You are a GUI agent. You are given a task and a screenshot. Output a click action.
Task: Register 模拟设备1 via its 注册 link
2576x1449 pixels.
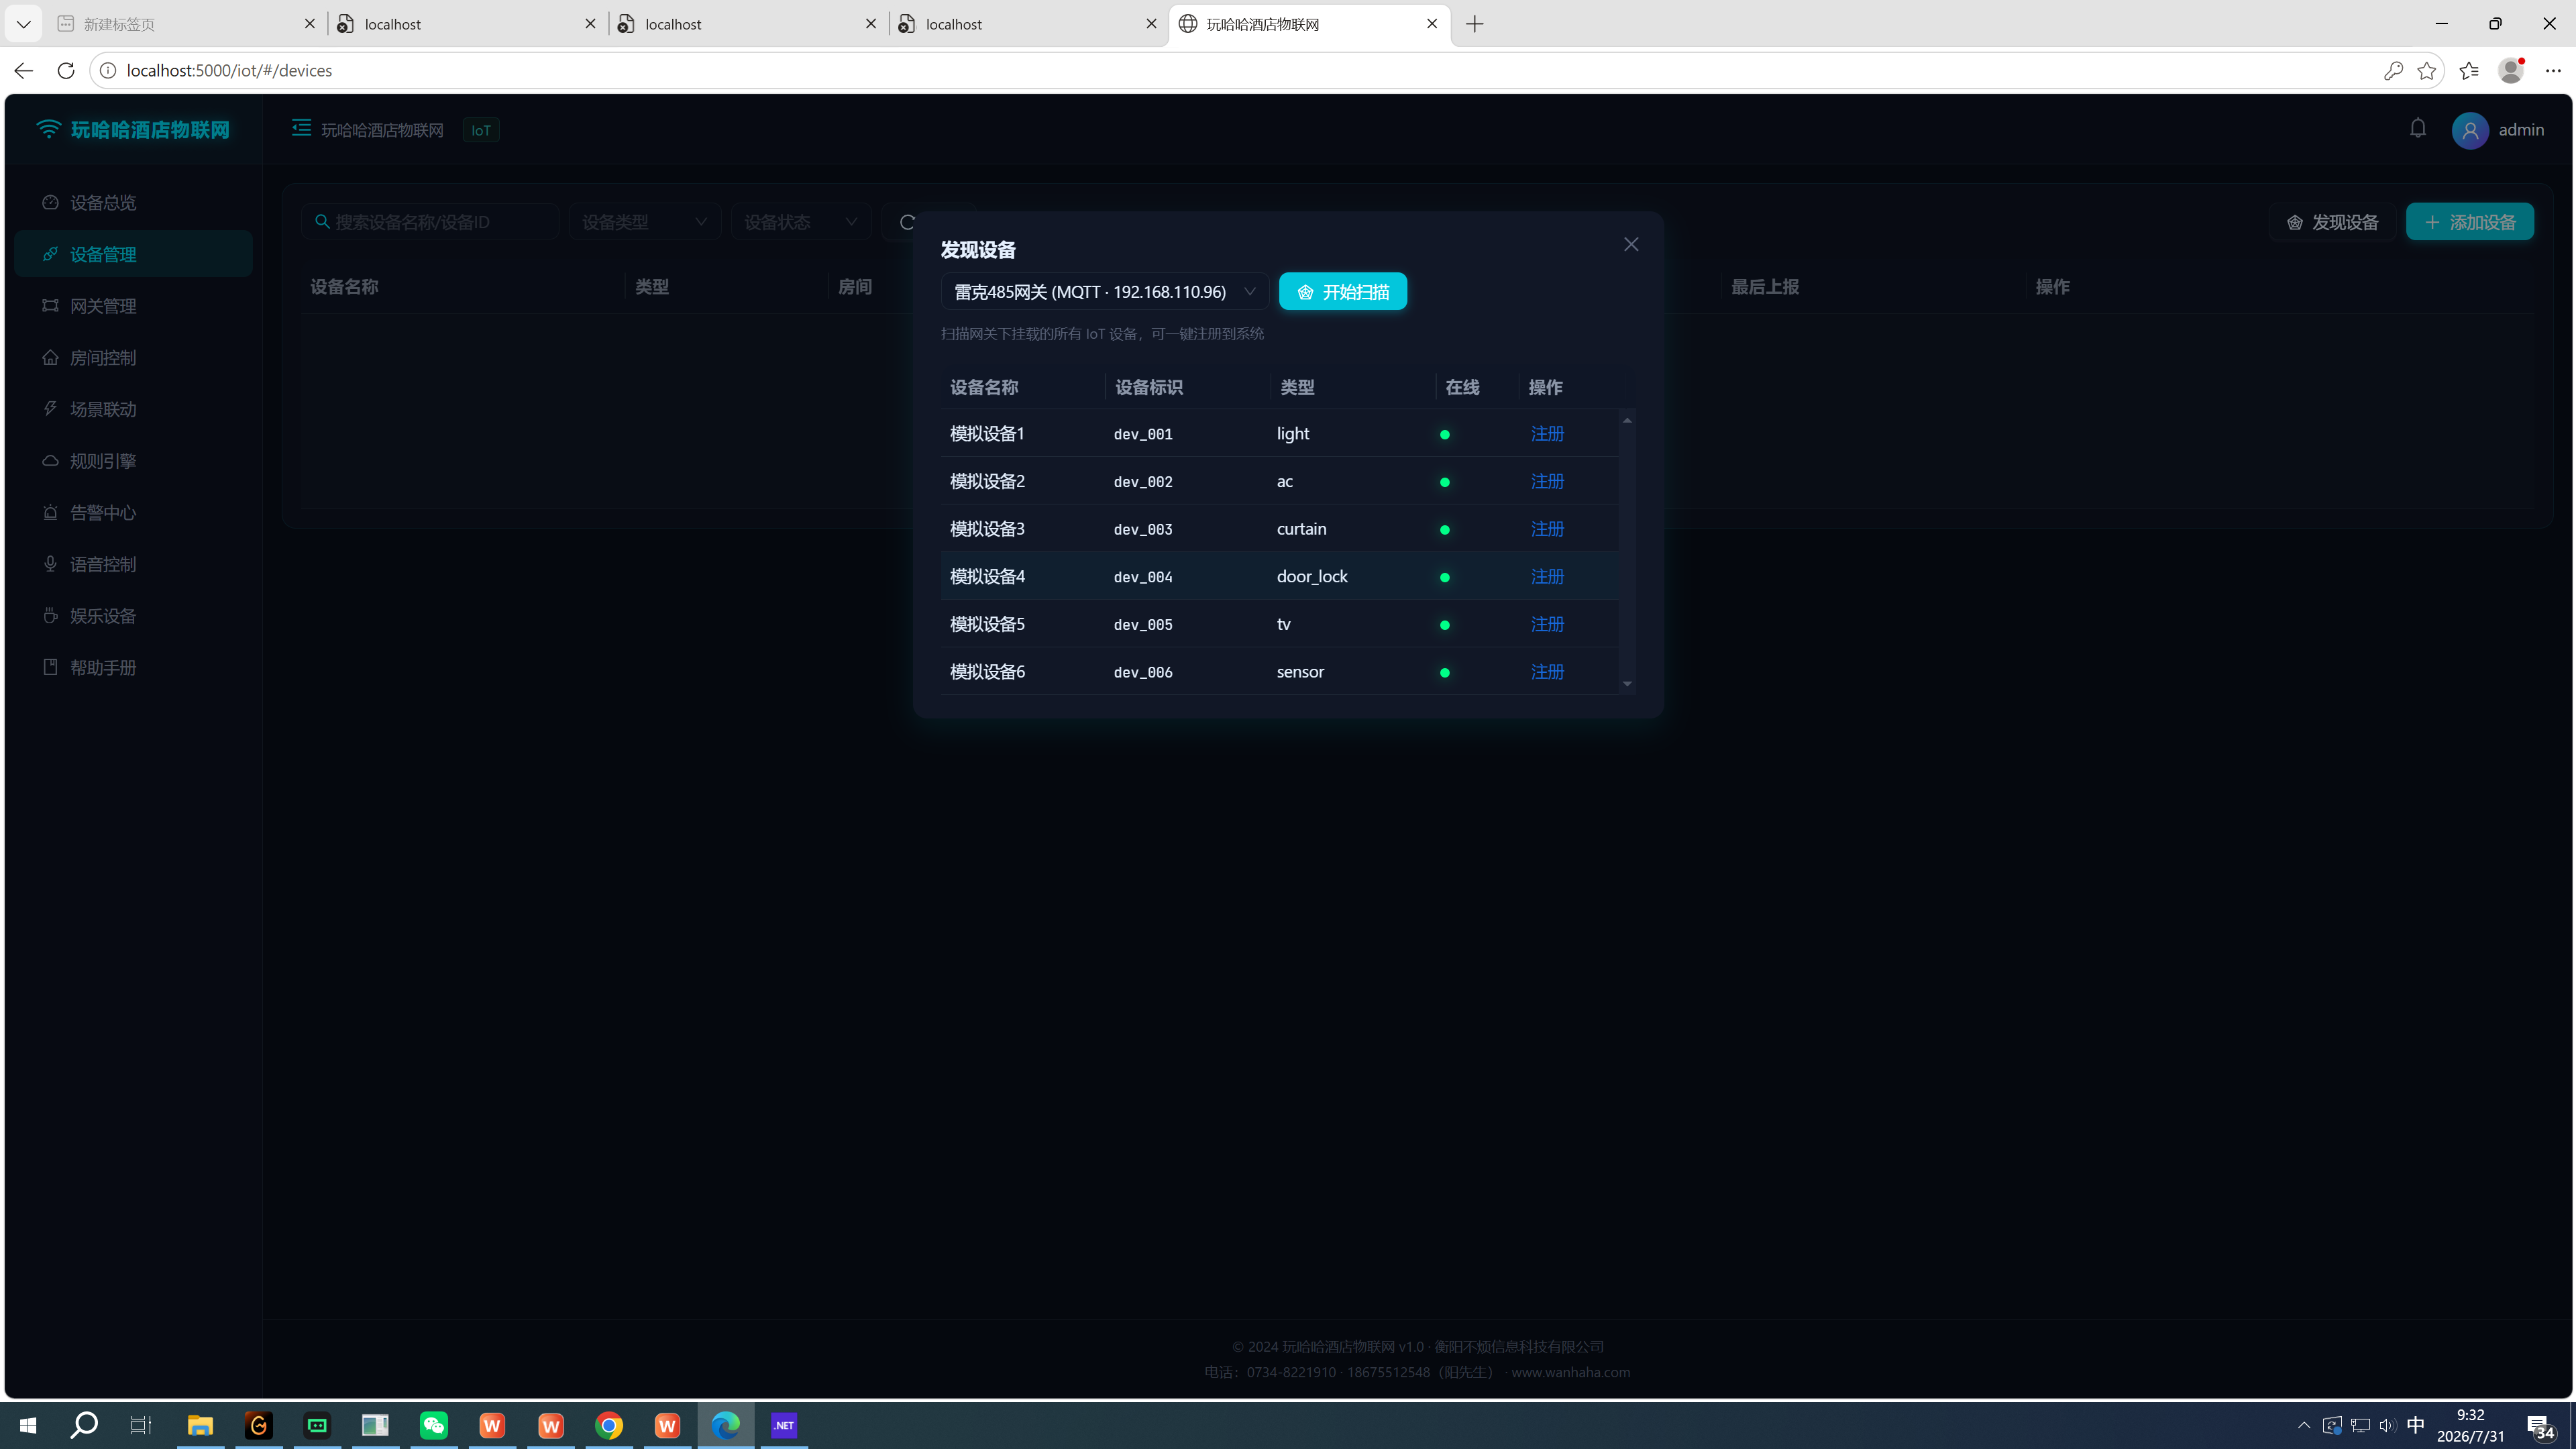pyautogui.click(x=1547, y=434)
